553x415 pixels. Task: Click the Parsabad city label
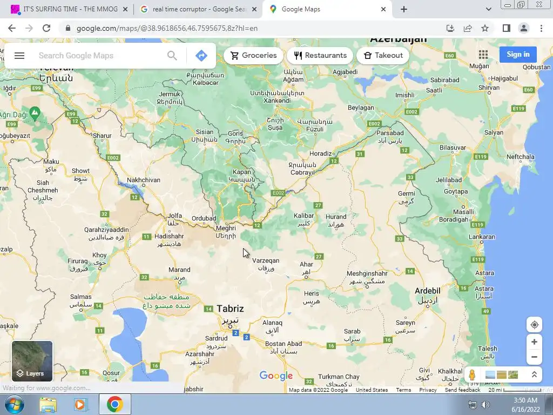click(x=390, y=133)
